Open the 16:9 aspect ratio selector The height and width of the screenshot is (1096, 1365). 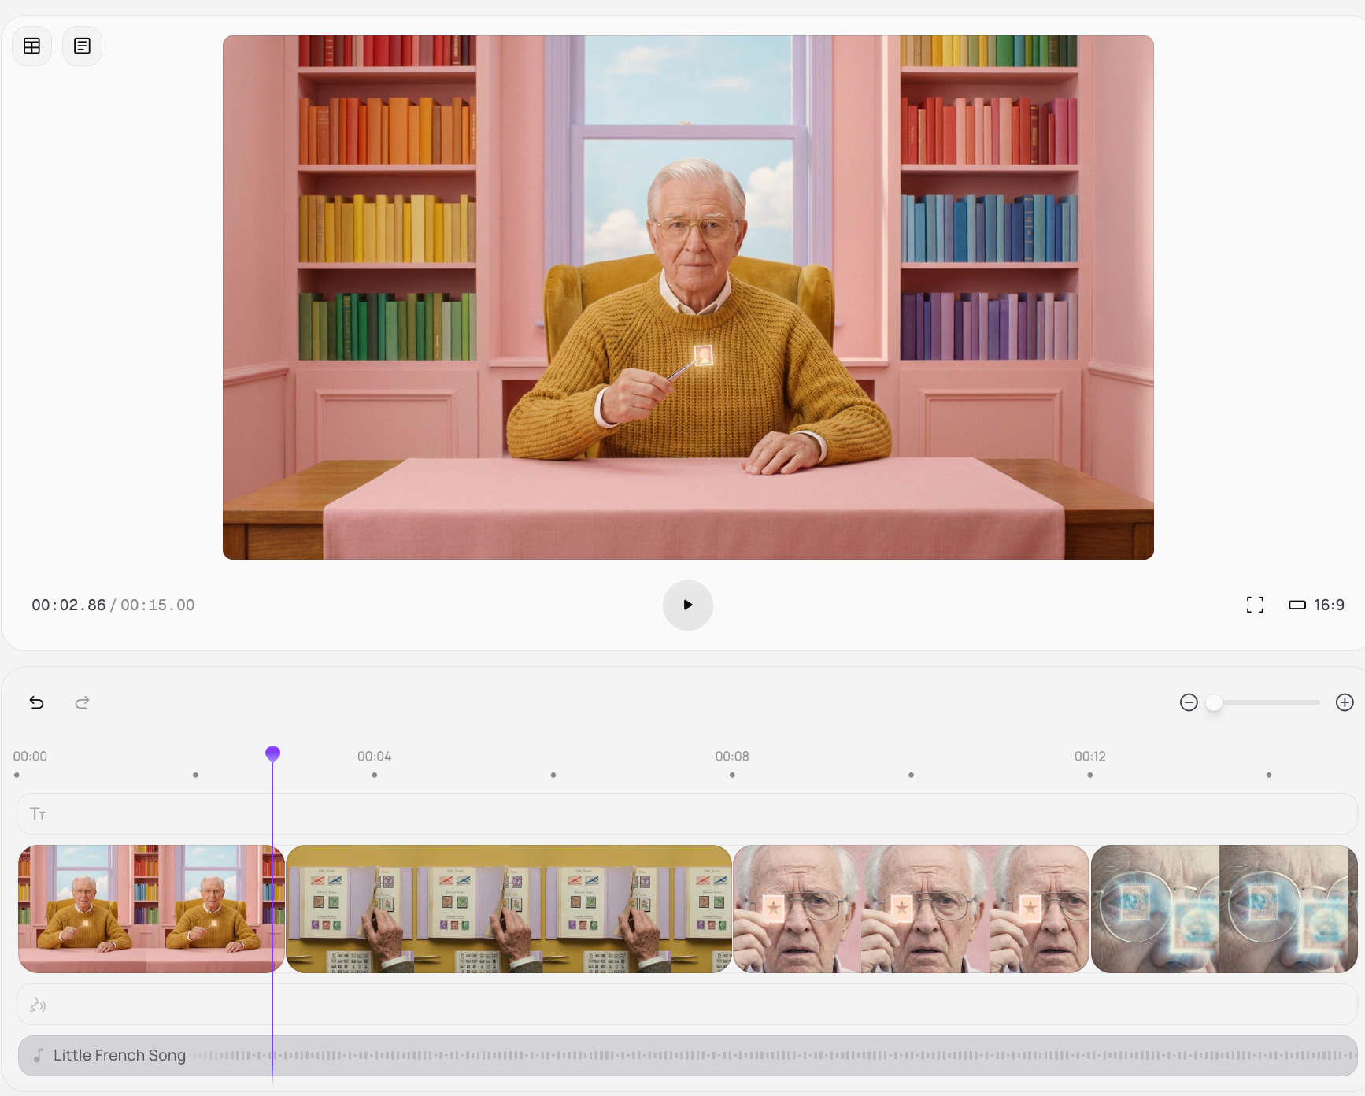(x=1316, y=605)
